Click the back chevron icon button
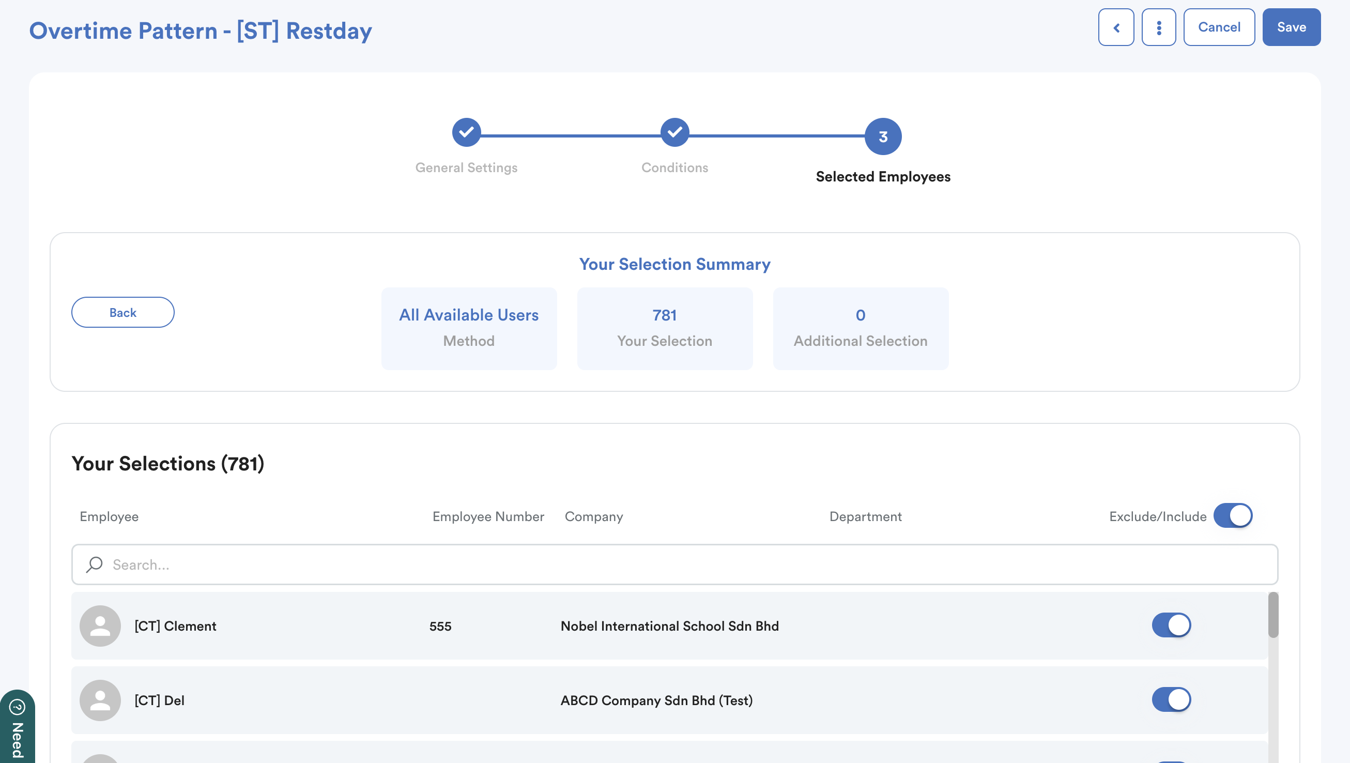 [x=1116, y=27]
